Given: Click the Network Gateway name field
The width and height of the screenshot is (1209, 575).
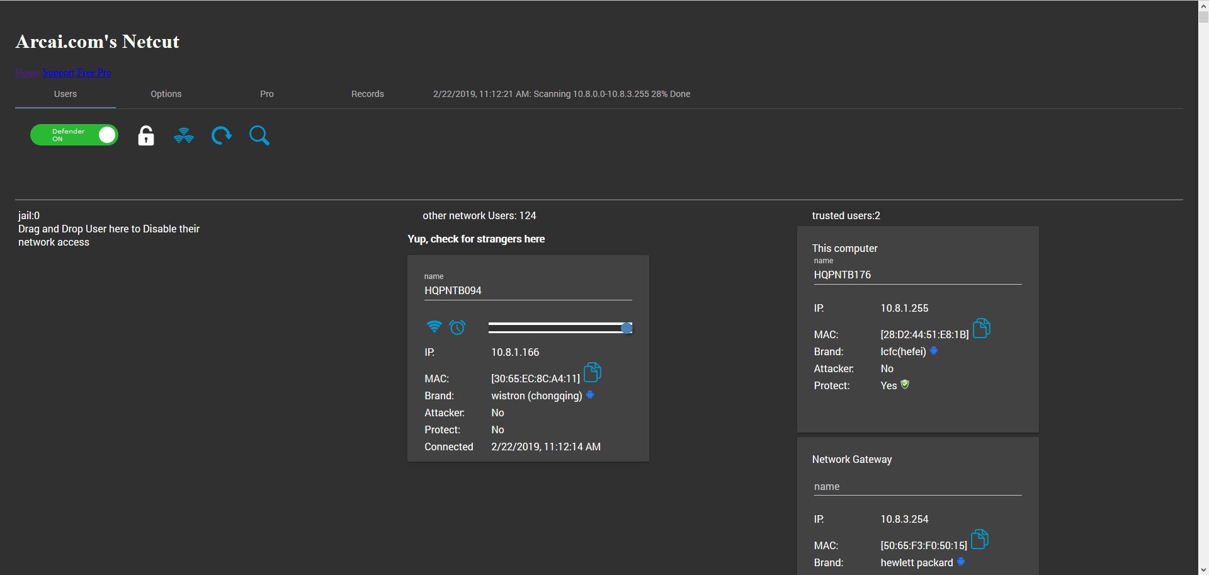Looking at the screenshot, I should 917,486.
